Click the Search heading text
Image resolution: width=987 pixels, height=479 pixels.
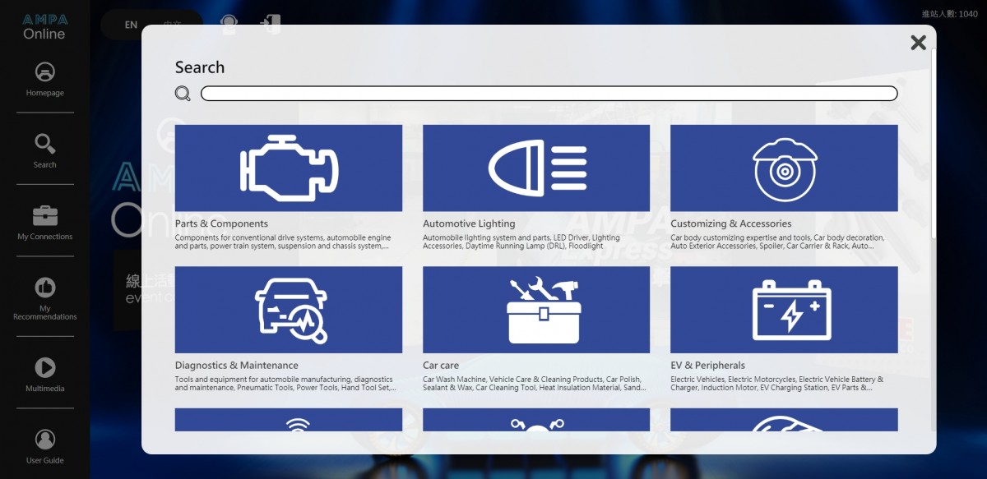200,67
